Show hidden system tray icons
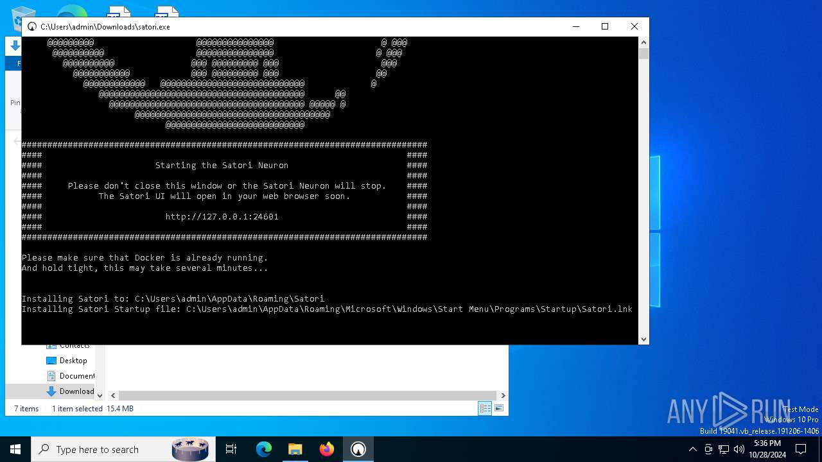The width and height of the screenshot is (822, 462). [692, 449]
